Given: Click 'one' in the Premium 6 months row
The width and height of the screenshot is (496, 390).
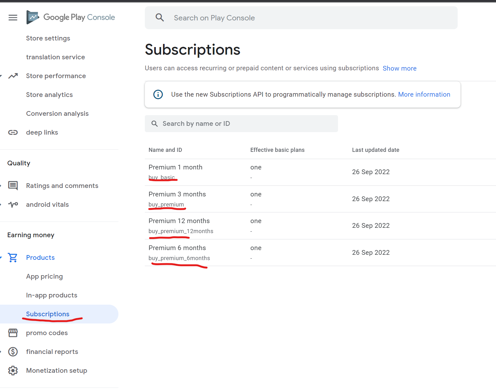Looking at the screenshot, I should [x=256, y=248].
